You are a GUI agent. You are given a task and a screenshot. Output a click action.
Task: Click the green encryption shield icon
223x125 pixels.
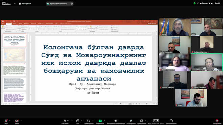click(x=194, y=3)
